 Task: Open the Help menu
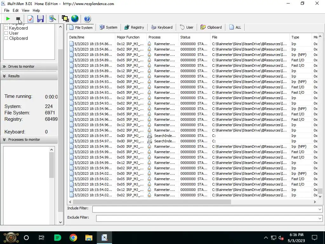[x=36, y=10]
